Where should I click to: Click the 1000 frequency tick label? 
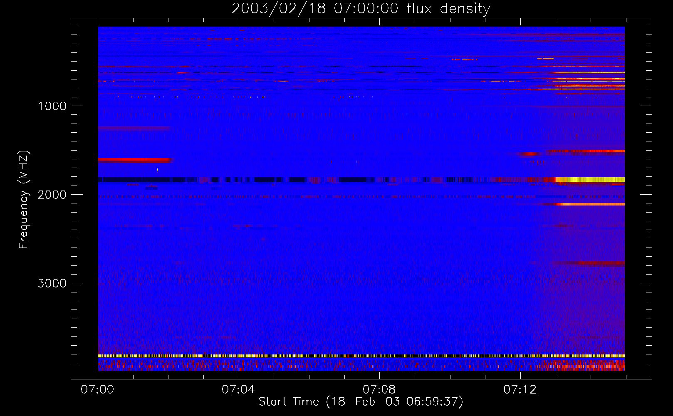pos(52,106)
